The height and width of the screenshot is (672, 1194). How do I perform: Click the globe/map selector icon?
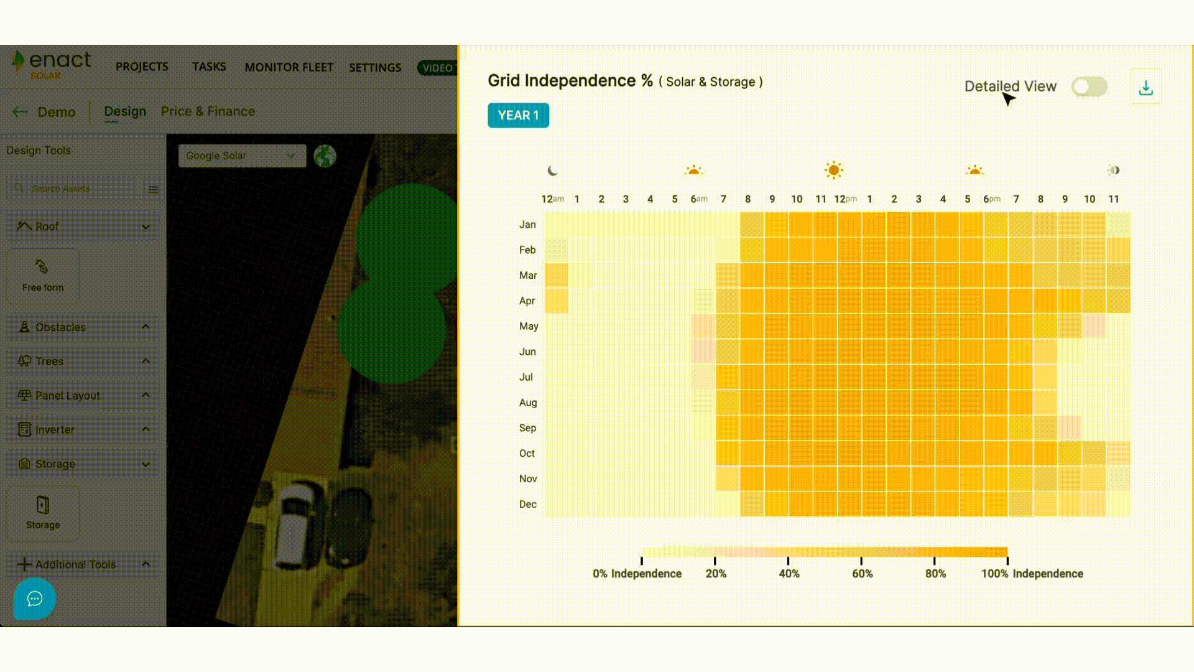coord(324,156)
